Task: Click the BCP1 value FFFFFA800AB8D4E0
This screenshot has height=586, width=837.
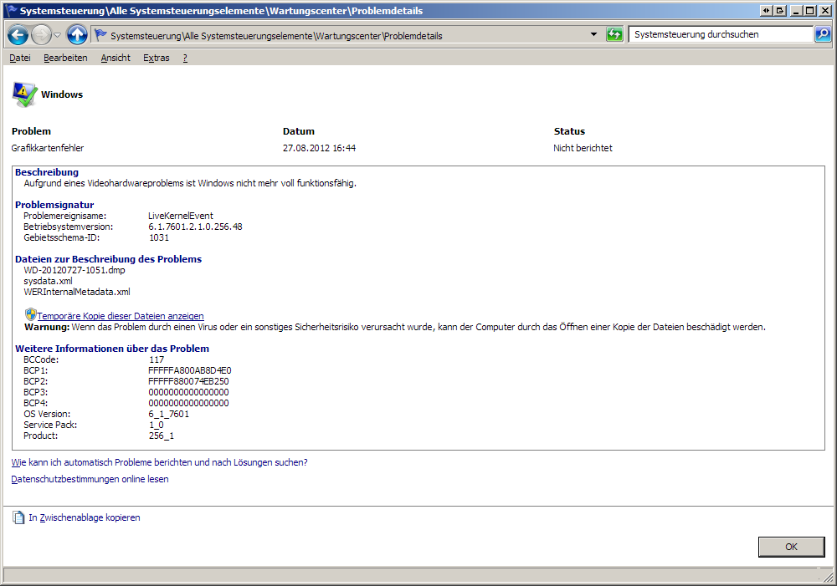Action: click(x=190, y=370)
